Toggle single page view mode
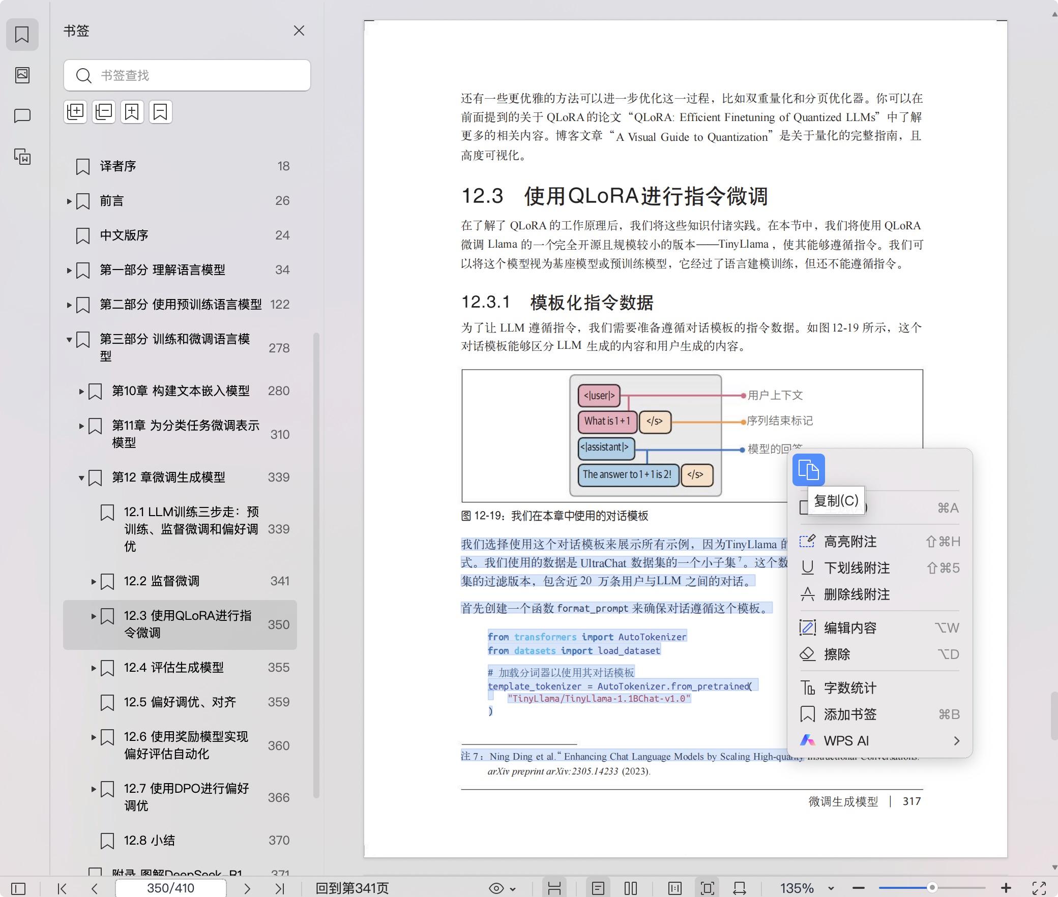The width and height of the screenshot is (1058, 897). [x=598, y=888]
